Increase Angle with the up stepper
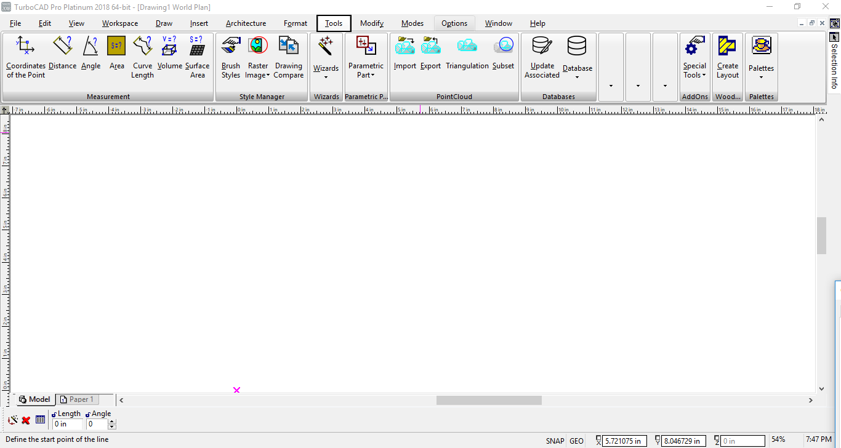The image size is (841, 448). click(x=112, y=422)
